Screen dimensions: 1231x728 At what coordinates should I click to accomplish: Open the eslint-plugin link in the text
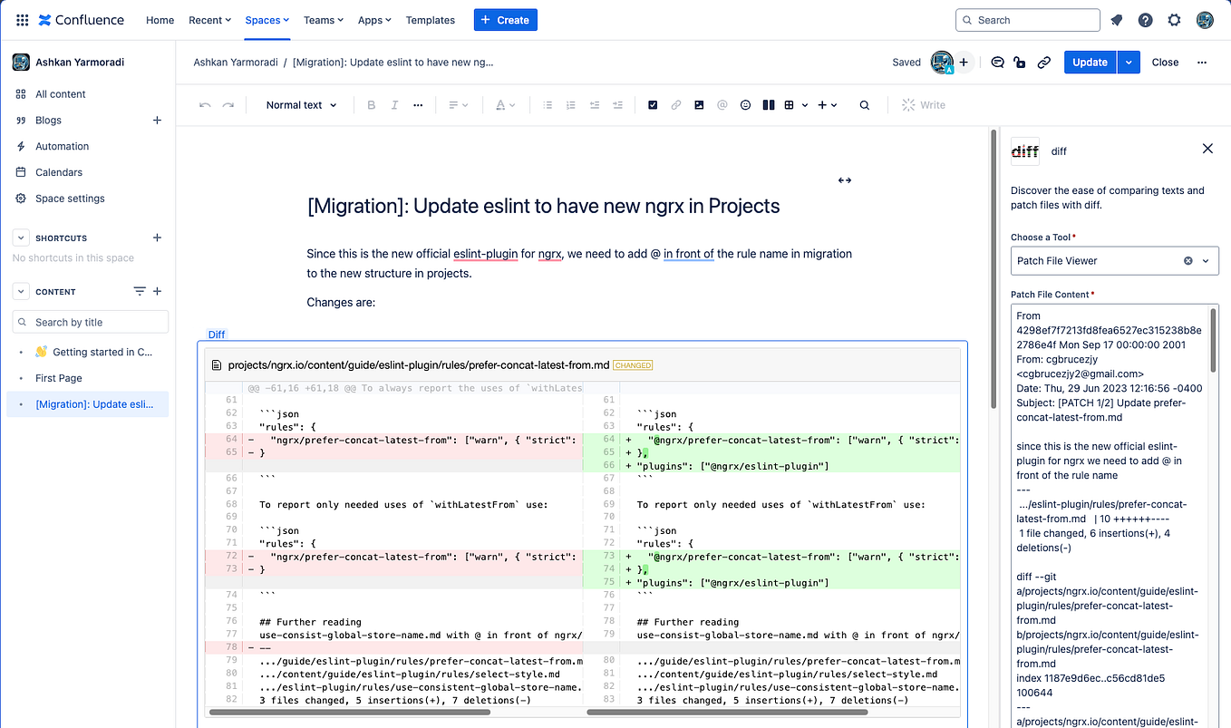coord(485,254)
